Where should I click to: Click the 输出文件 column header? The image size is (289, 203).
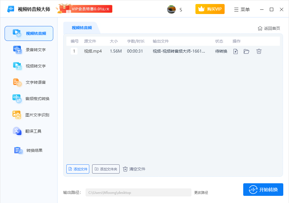click(x=161, y=41)
